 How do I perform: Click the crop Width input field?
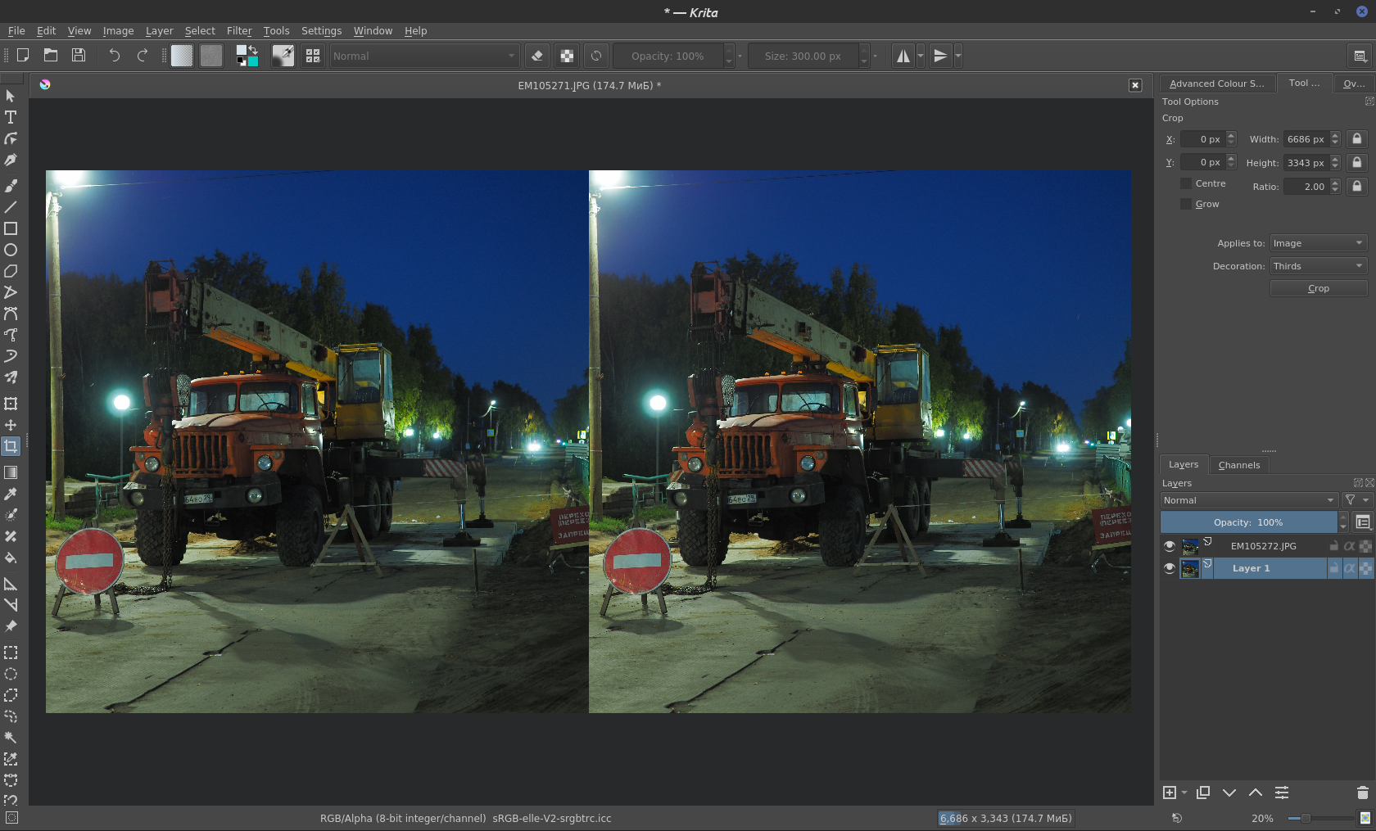[1306, 139]
